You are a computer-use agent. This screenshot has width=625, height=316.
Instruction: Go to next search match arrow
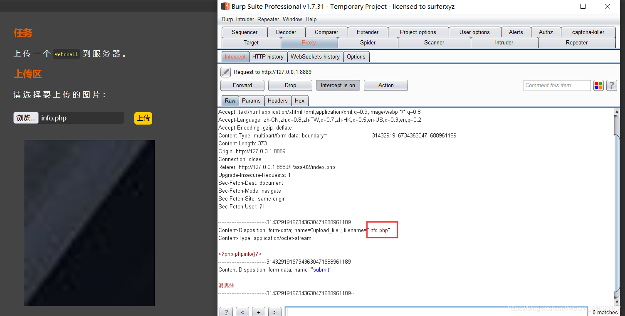pos(275,312)
